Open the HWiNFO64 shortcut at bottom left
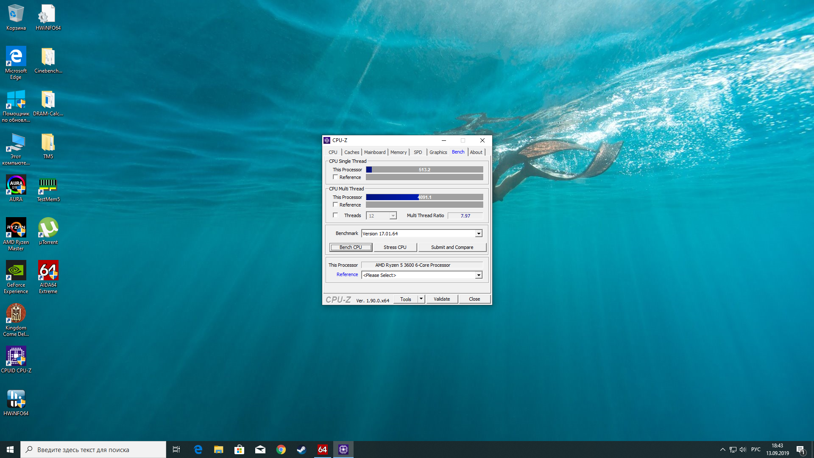 (x=16, y=399)
